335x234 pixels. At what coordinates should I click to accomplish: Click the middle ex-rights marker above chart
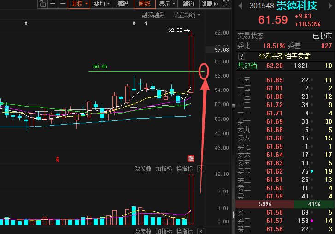[134, 24]
